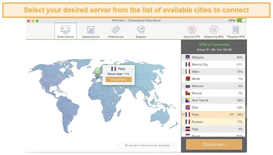Click the Norway flag beside Oslo
This screenshot has width=273, height=155.
click(x=187, y=107)
